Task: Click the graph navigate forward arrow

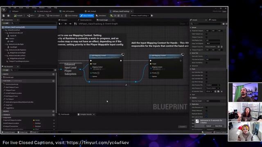Action: pos(70,24)
